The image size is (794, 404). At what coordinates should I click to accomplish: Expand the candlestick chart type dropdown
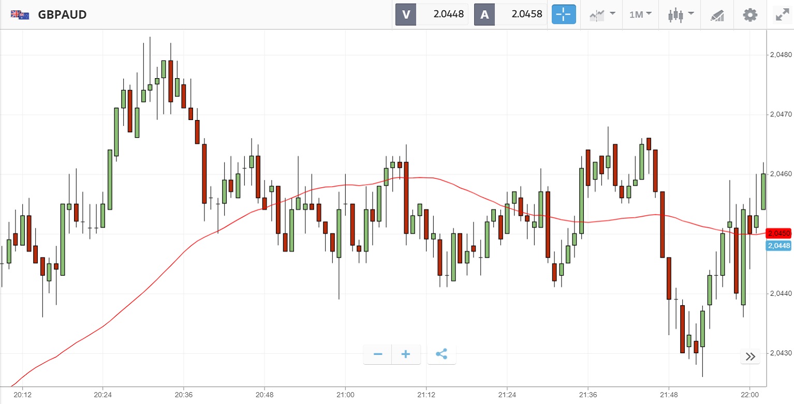pyautogui.click(x=680, y=14)
